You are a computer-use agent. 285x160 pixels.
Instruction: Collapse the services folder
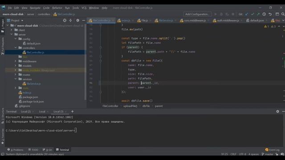point(16,79)
